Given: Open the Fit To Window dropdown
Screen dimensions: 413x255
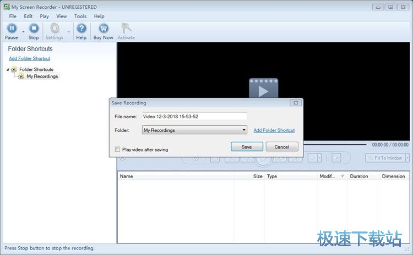Looking at the screenshot, I should (x=407, y=158).
